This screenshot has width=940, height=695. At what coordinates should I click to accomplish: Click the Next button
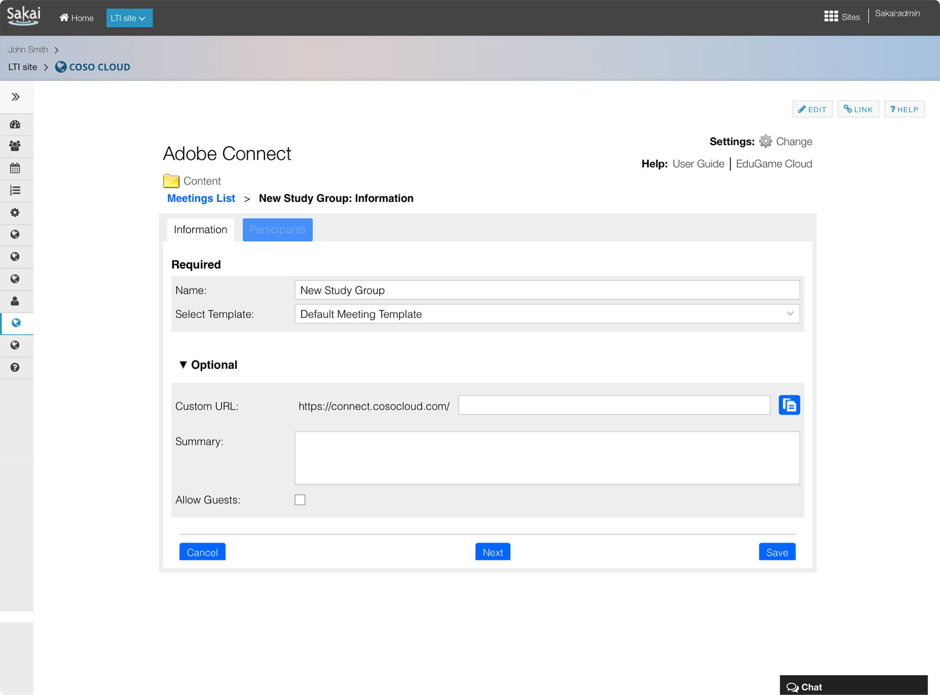(x=492, y=552)
